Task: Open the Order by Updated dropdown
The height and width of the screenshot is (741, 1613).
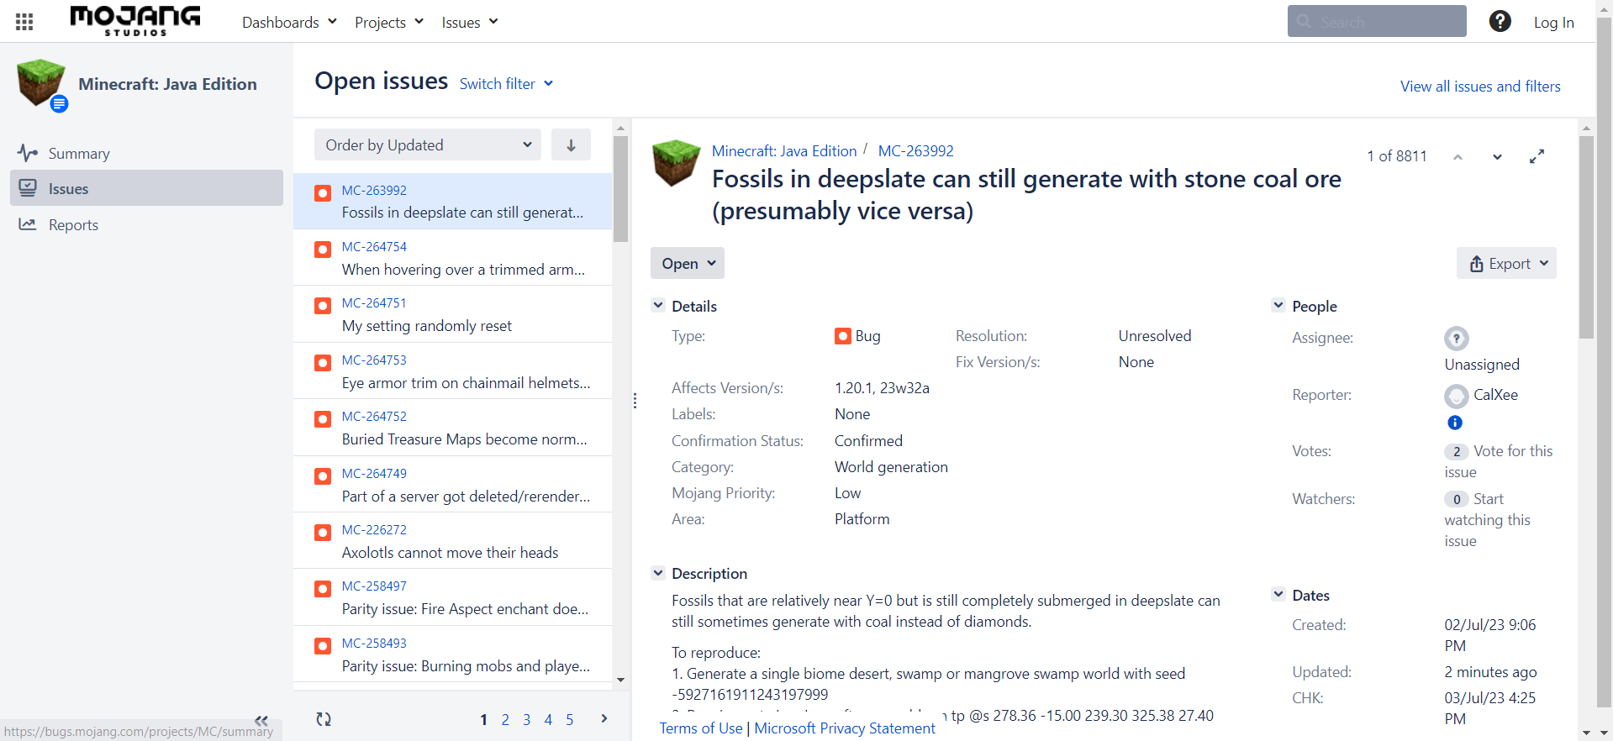Action: click(428, 145)
